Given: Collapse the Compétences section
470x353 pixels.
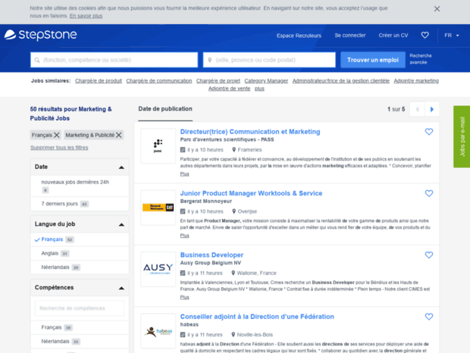Looking at the screenshot, I should point(121,288).
